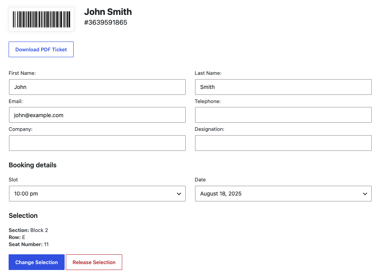385x279 pixels.
Task: Click into the Company input box
Action: click(97, 143)
